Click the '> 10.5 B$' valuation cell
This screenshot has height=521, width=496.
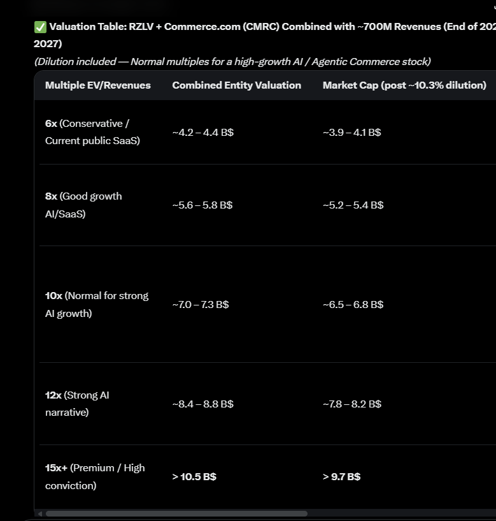click(x=194, y=477)
